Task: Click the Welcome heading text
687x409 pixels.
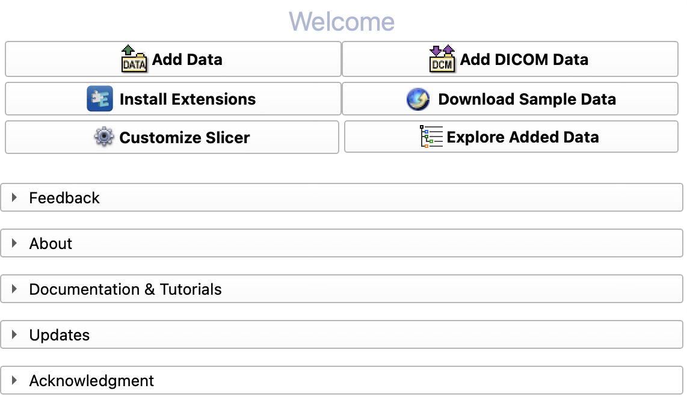Action: [342, 21]
